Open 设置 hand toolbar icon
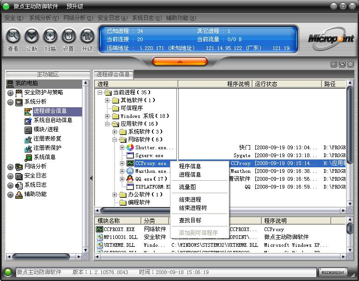359x281 pixels. [69, 36]
